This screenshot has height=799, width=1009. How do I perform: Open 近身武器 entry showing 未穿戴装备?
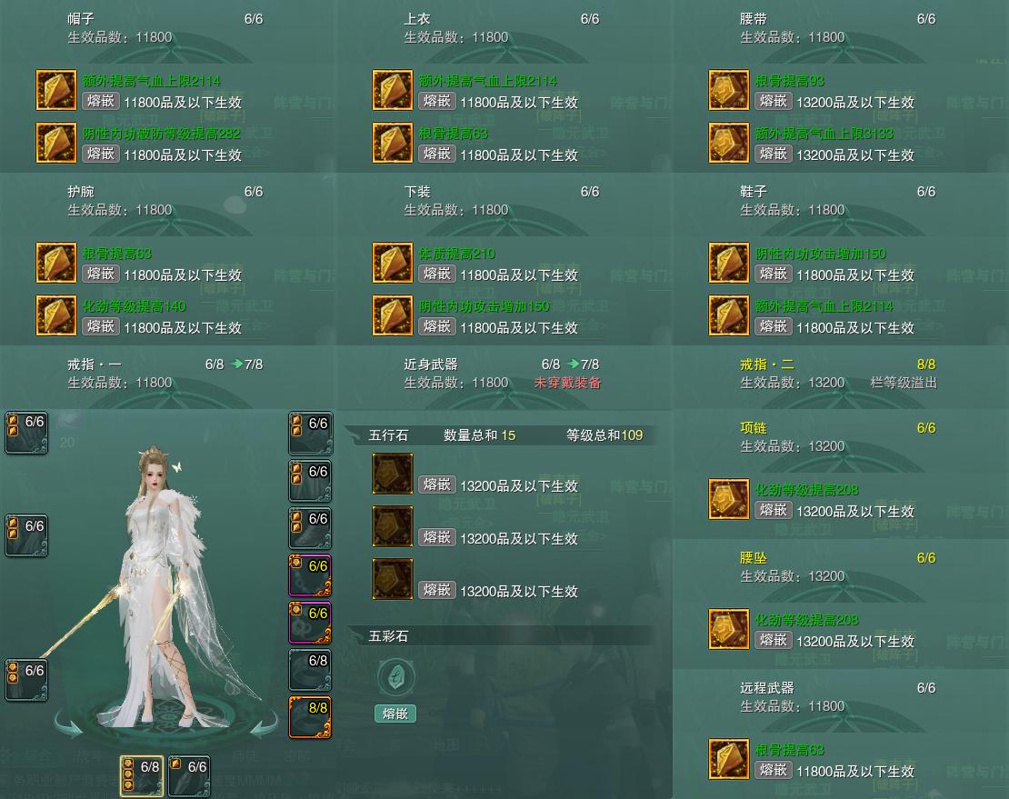coord(504,373)
